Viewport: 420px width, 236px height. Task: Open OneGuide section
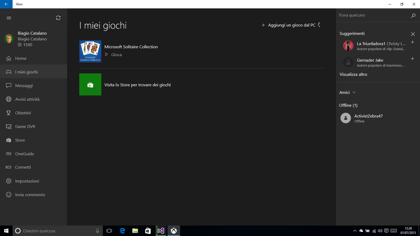click(34, 154)
